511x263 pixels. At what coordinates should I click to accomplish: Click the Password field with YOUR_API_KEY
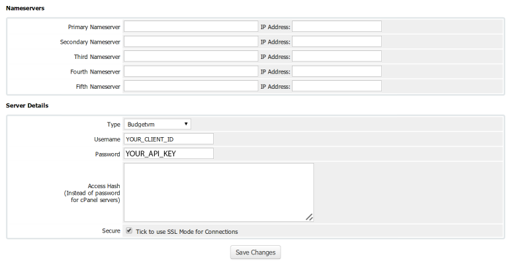click(x=169, y=154)
